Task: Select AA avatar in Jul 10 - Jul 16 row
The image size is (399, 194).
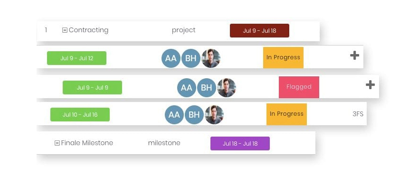Action: coord(174,115)
